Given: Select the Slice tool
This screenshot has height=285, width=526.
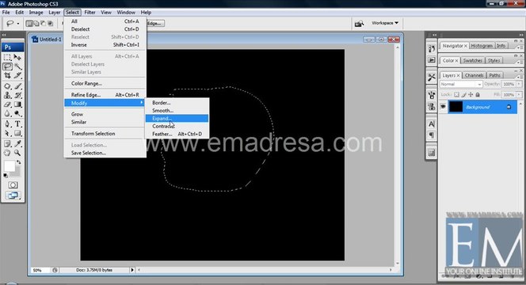Looking at the screenshot, I should coord(17,76).
